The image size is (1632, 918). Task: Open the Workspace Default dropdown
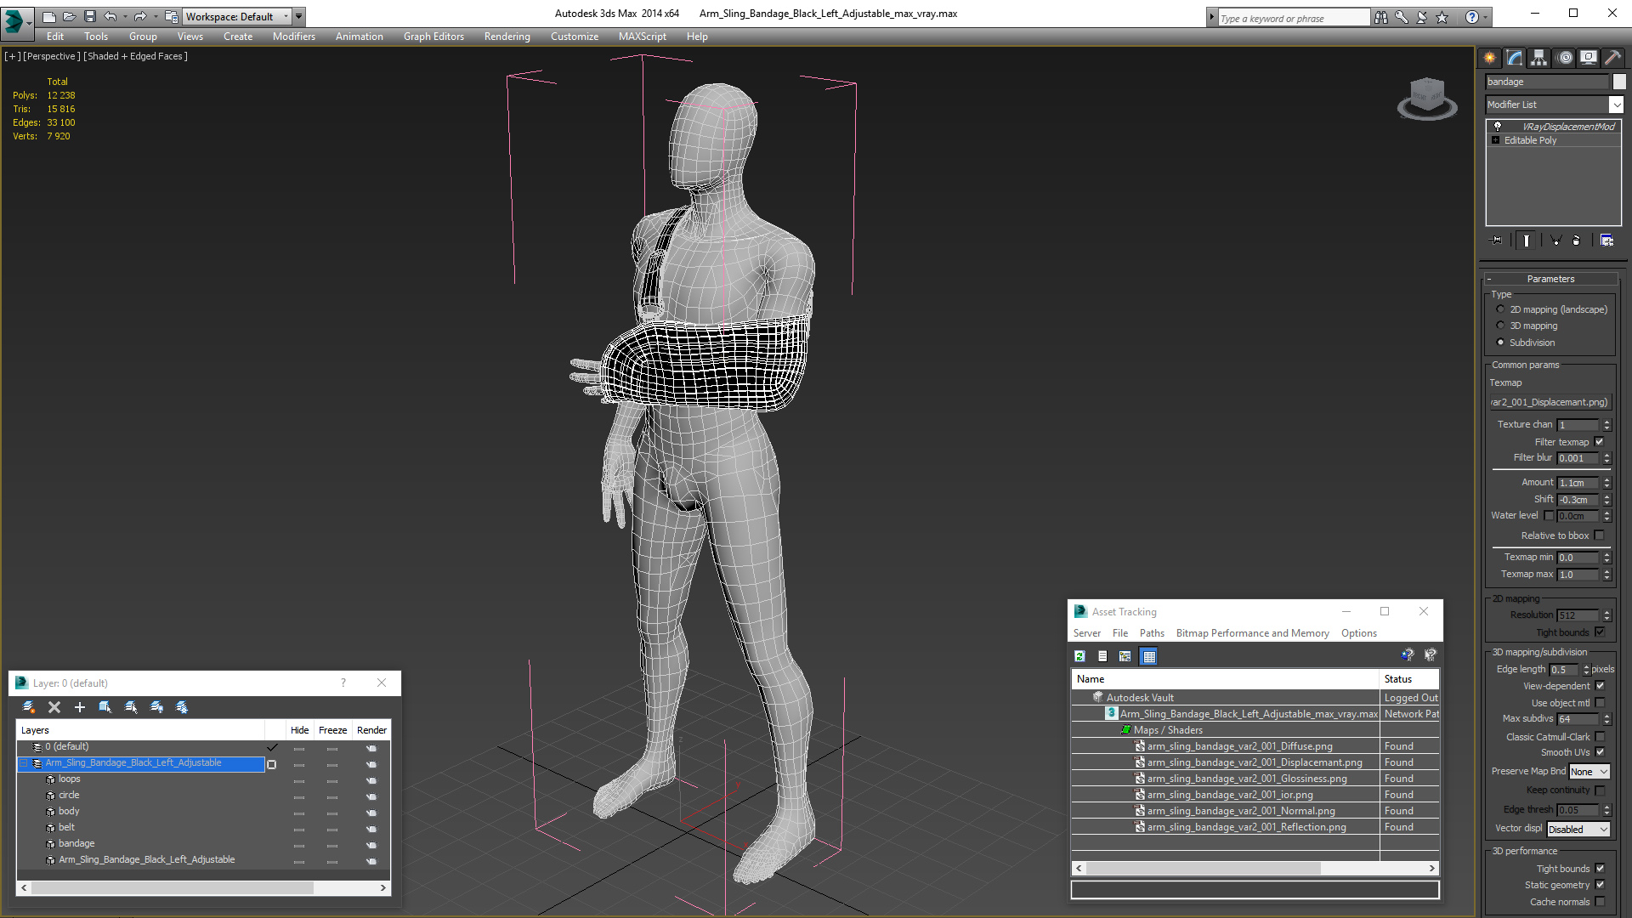pos(237,16)
